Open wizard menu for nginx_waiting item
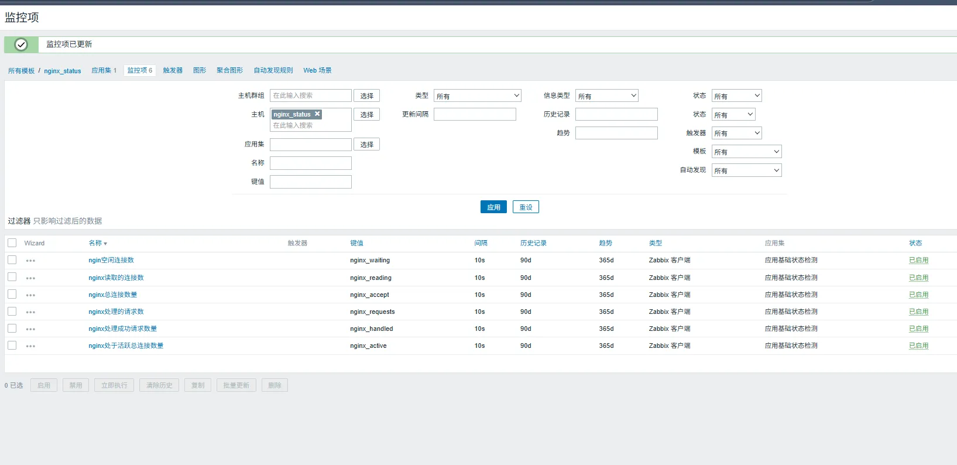Image resolution: width=957 pixels, height=465 pixels. [30, 261]
